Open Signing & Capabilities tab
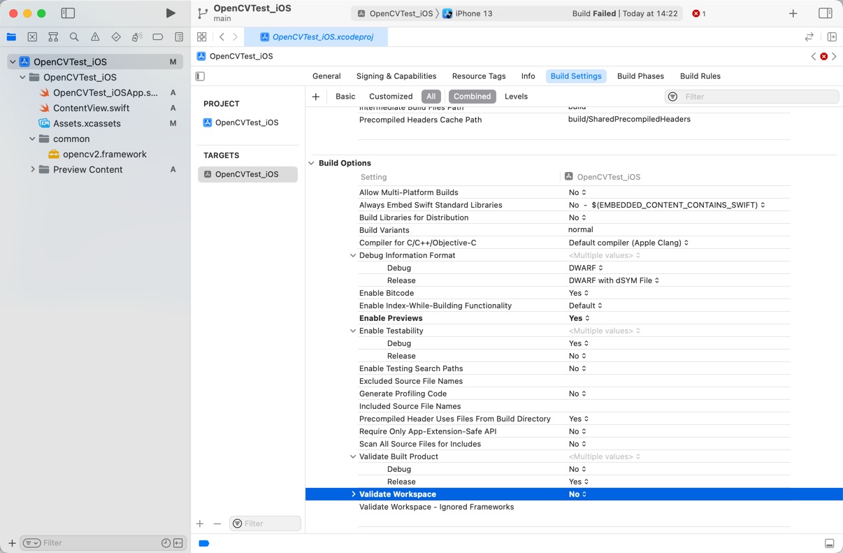The image size is (843, 553). point(396,76)
